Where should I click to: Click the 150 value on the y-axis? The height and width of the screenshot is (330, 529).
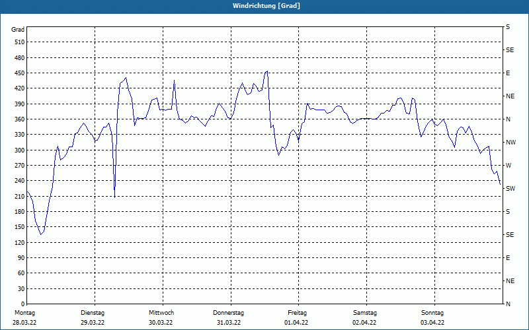pyautogui.click(x=19, y=227)
